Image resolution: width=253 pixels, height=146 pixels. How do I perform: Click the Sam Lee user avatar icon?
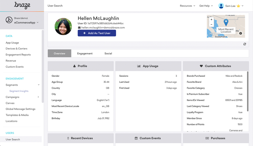coord(221,6)
